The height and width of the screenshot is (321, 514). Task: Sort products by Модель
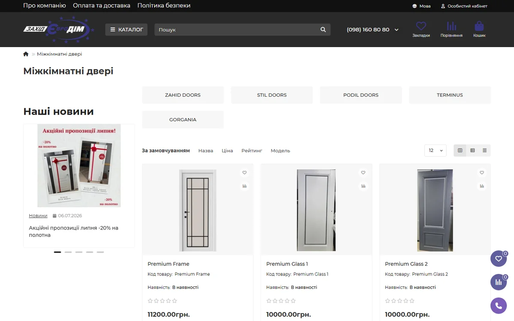[x=281, y=151]
